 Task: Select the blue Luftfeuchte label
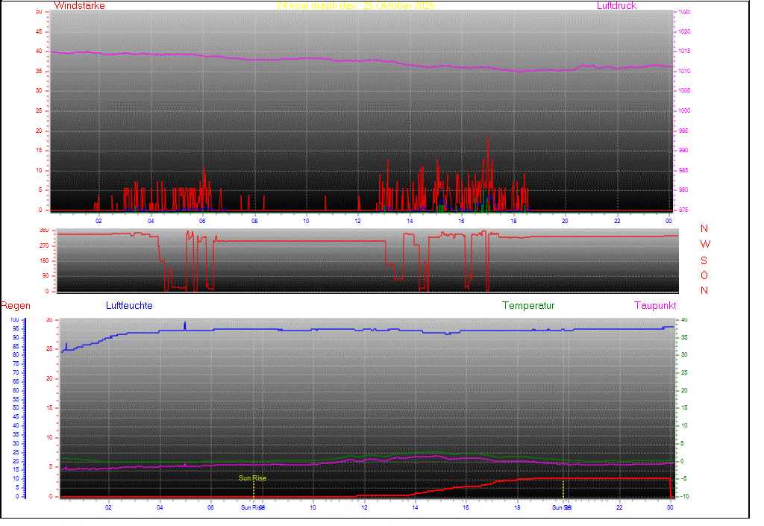tap(129, 306)
